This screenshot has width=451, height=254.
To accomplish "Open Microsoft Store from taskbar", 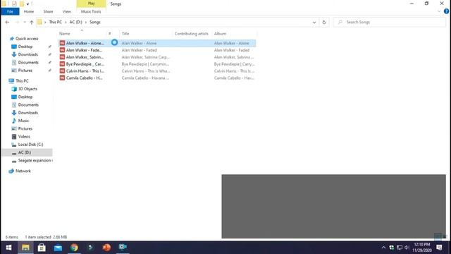I will tap(42, 248).
